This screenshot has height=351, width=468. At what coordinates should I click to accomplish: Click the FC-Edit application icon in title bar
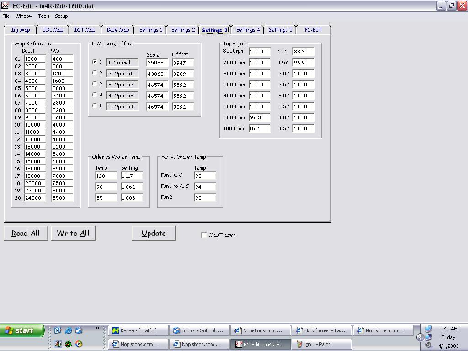tap(5, 6)
